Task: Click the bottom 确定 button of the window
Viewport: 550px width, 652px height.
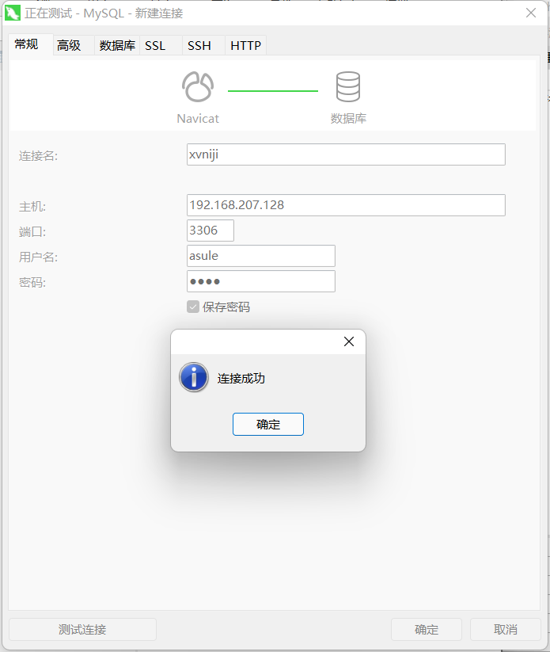Action: coord(427,630)
